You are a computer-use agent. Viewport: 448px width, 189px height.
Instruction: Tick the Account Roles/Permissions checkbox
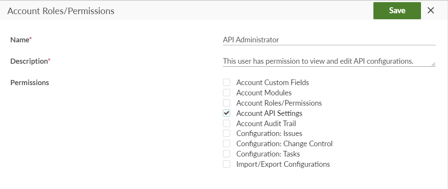point(226,103)
